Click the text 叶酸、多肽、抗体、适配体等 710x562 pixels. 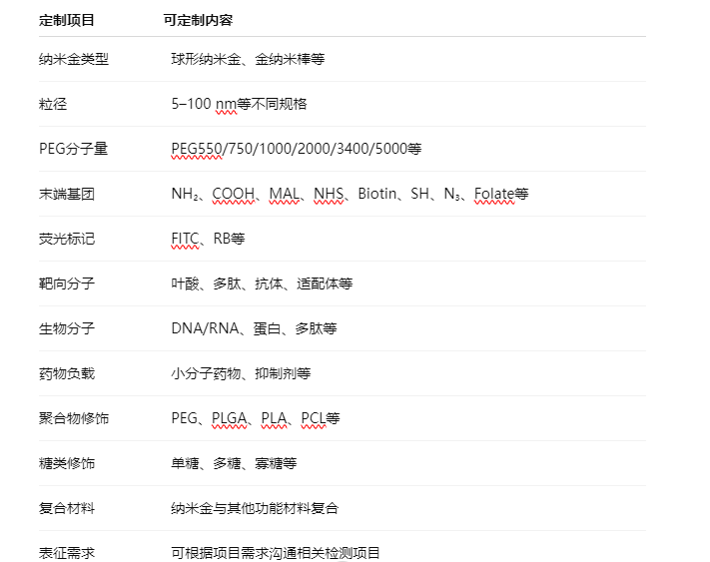[262, 283]
